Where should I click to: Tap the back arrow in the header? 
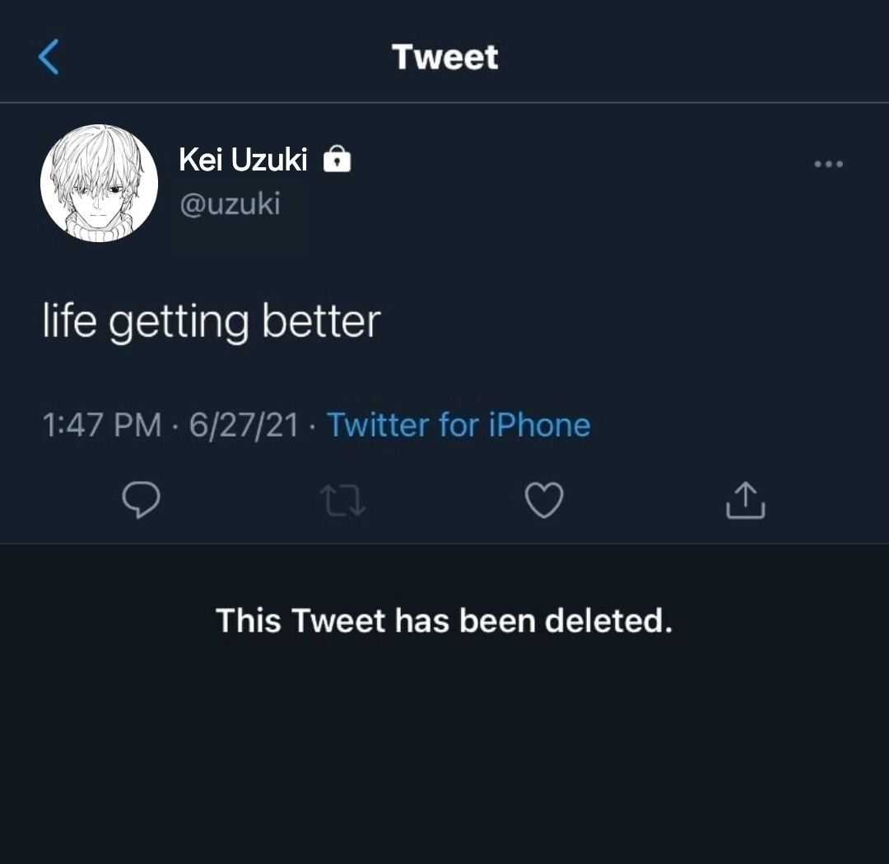coord(49,57)
